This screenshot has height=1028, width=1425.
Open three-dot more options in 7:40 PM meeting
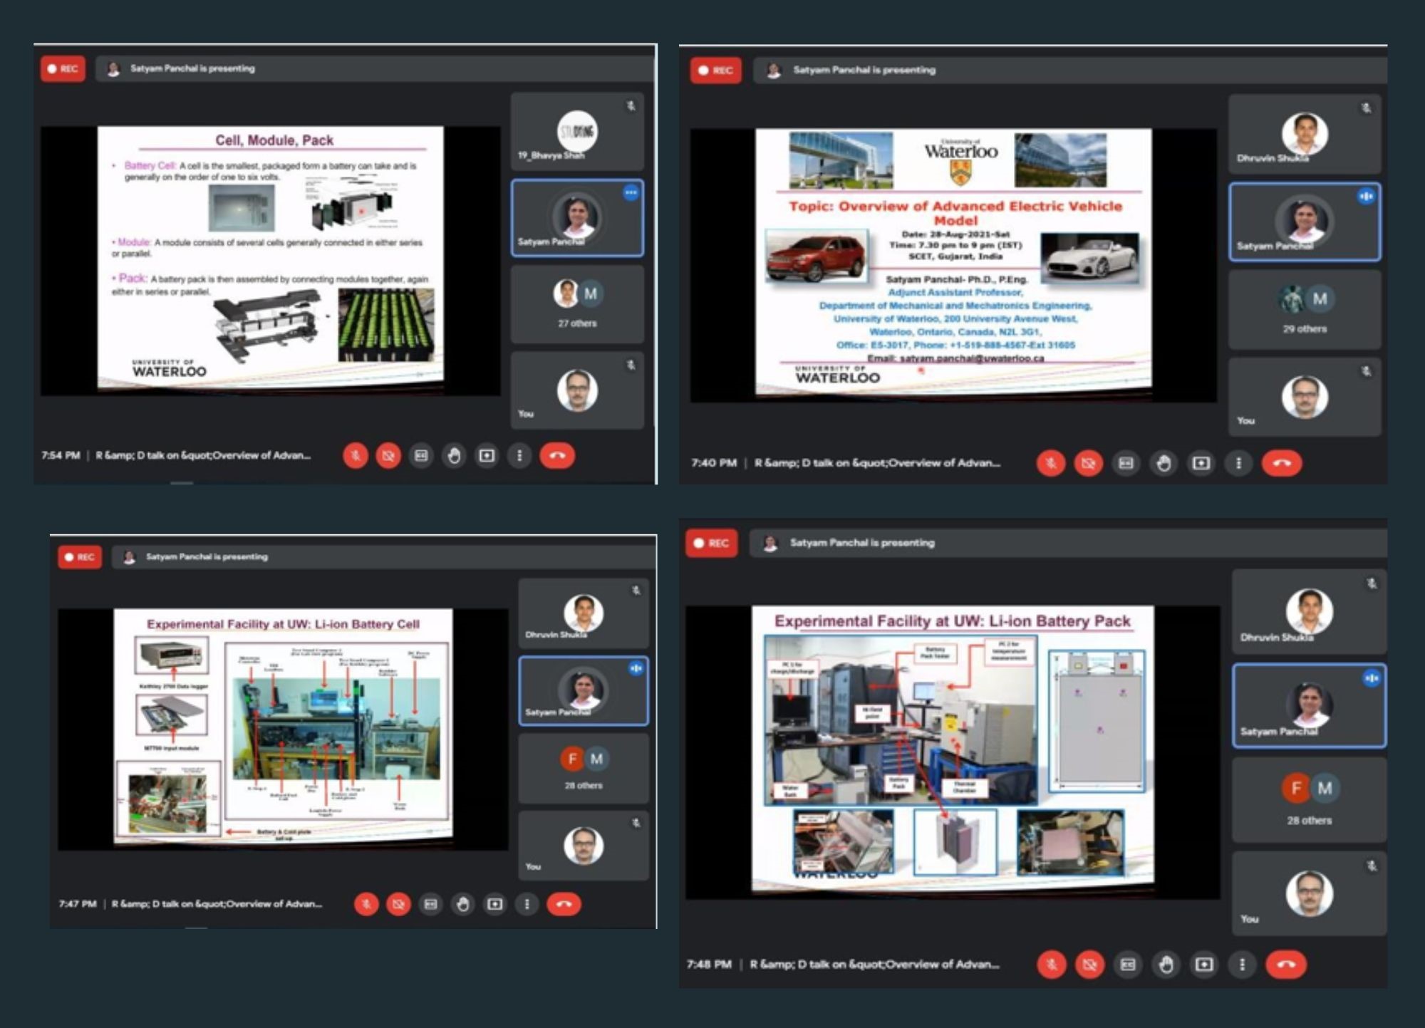coord(1238,463)
